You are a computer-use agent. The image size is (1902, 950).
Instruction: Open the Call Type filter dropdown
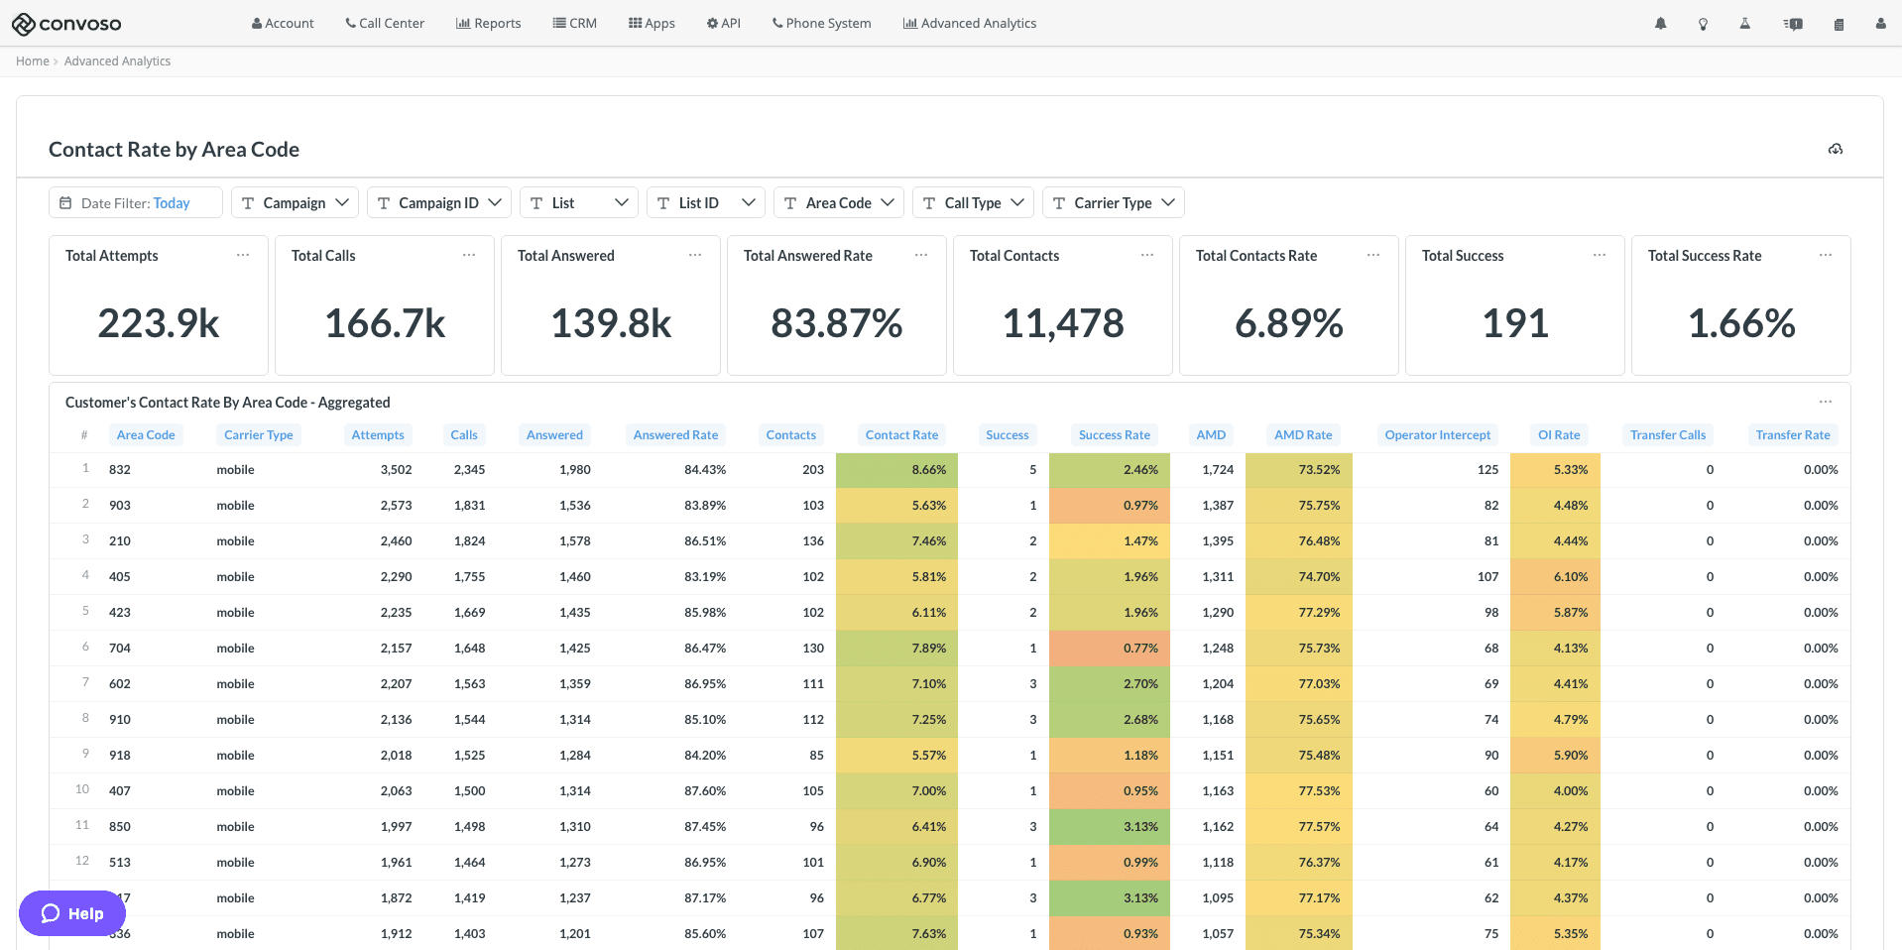(972, 202)
